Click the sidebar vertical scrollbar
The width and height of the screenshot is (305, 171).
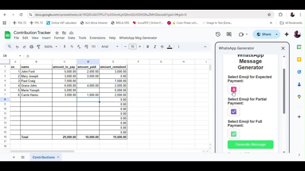coord(284,91)
